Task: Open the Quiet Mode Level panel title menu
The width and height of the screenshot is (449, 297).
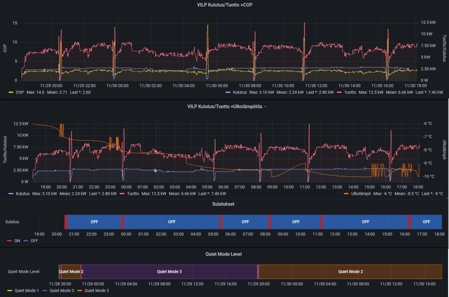Action: click(x=224, y=254)
